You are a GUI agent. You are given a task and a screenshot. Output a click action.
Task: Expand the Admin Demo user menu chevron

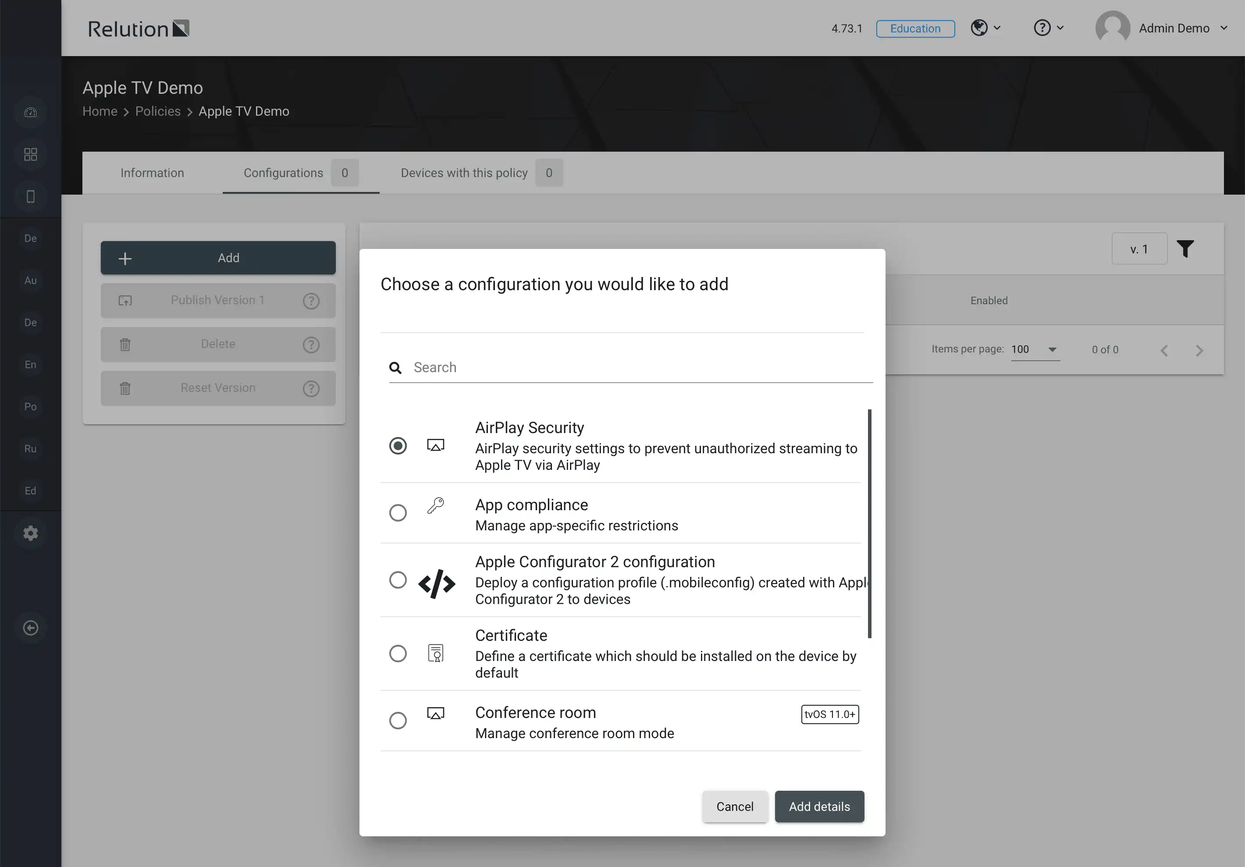1224,28
